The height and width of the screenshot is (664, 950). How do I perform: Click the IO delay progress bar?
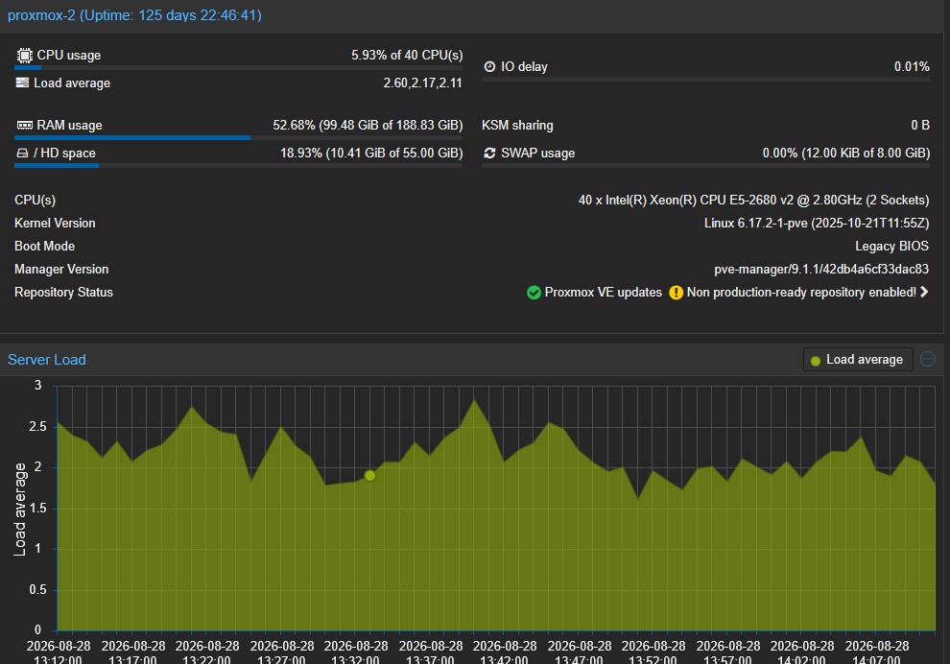tap(705, 80)
